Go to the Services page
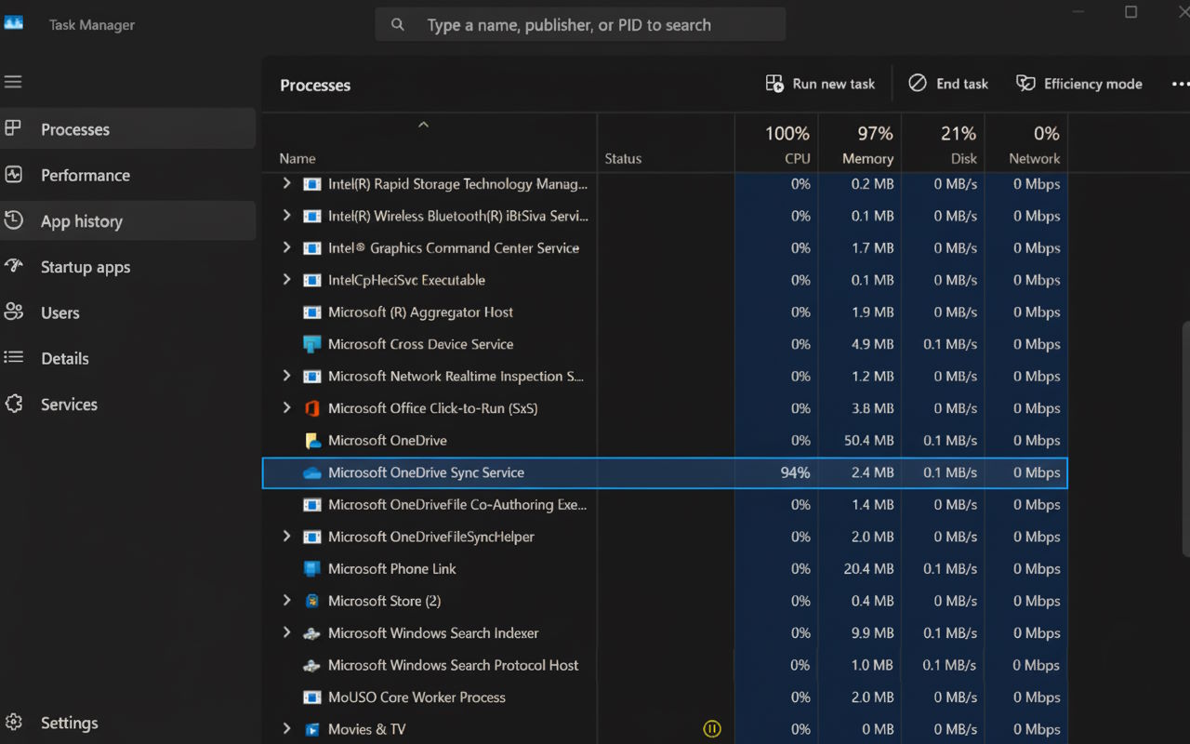 69,405
